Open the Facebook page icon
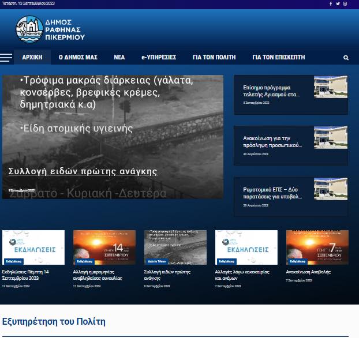Viewport: 359px width, 338px height. [x=331, y=3]
